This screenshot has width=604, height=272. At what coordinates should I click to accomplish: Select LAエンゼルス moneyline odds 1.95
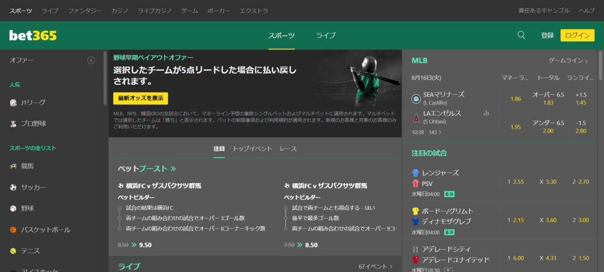coord(516,127)
